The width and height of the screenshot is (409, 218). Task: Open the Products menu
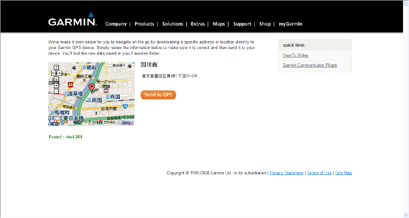coord(144,24)
